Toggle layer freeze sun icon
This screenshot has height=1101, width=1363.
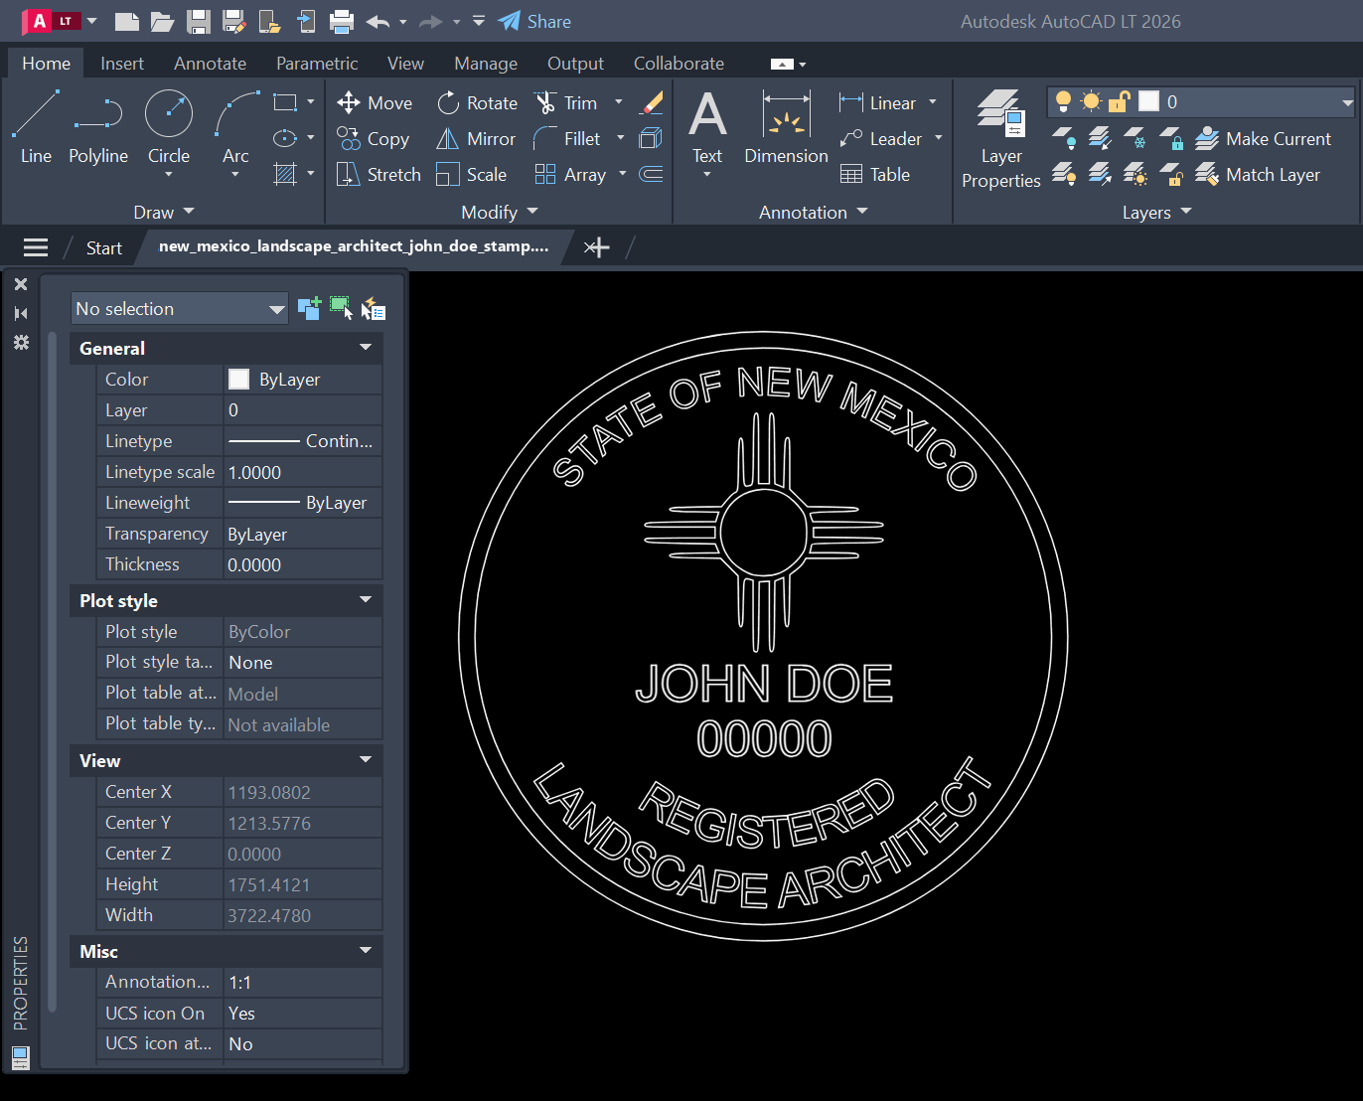coord(1092,101)
